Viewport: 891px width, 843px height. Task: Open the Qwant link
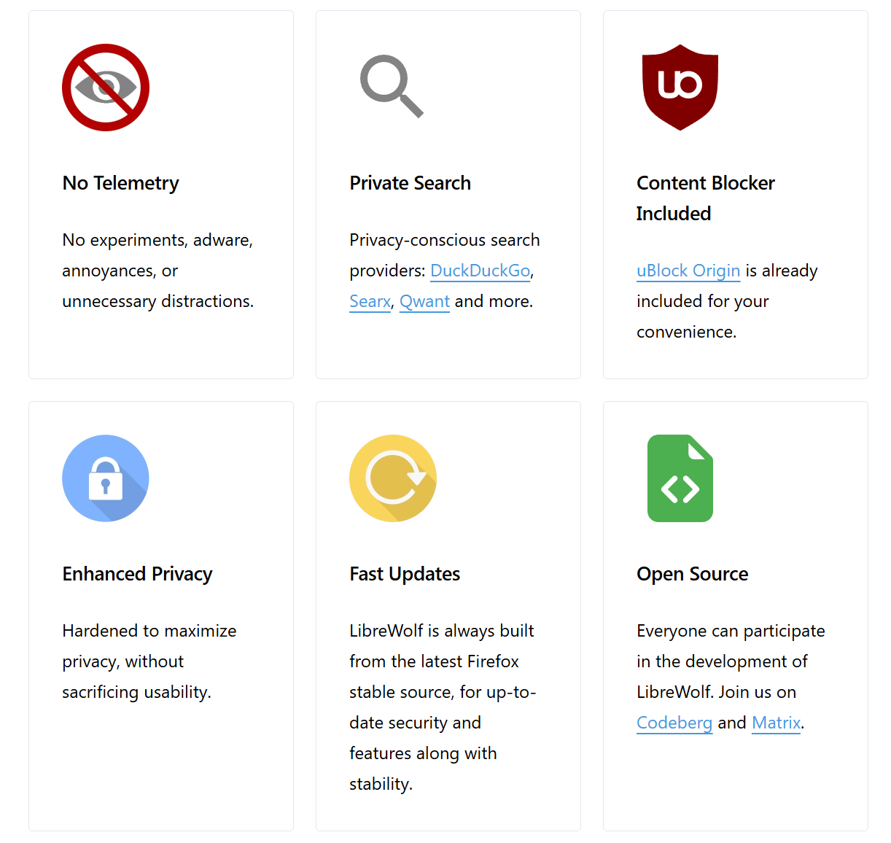[x=424, y=301]
